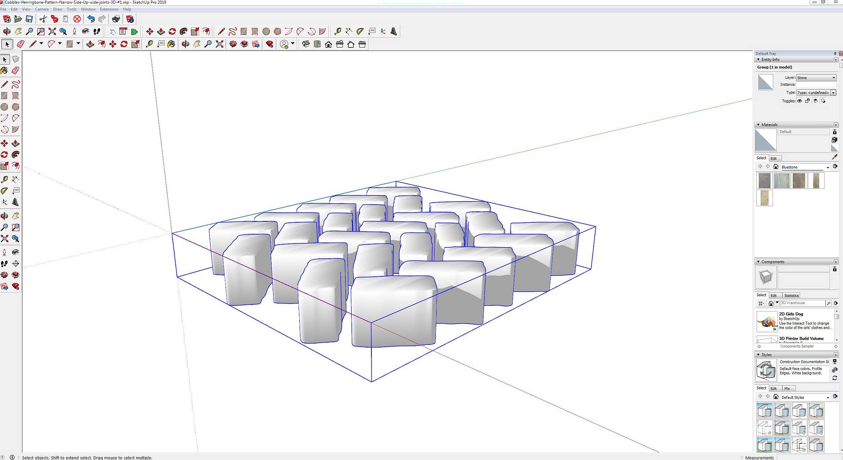The image size is (843, 460).
Task: Select the first dark gray Bluestone swatch
Action: [764, 181]
